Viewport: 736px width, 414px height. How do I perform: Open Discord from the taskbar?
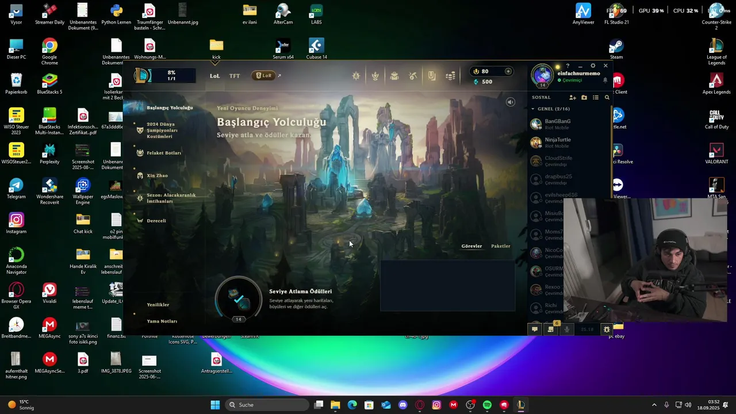402,405
